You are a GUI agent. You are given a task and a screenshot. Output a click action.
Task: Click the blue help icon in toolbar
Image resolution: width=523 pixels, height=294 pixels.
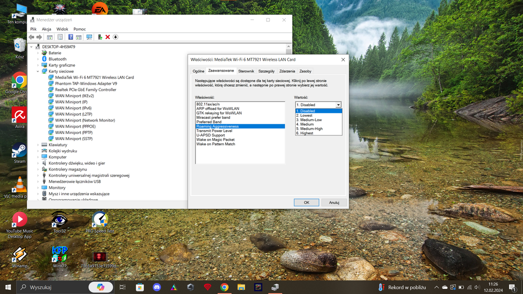pyautogui.click(x=71, y=37)
